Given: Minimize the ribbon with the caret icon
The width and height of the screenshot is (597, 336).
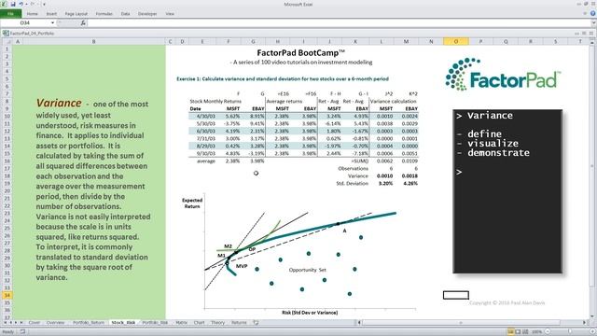Looking at the screenshot, I should 585,13.
